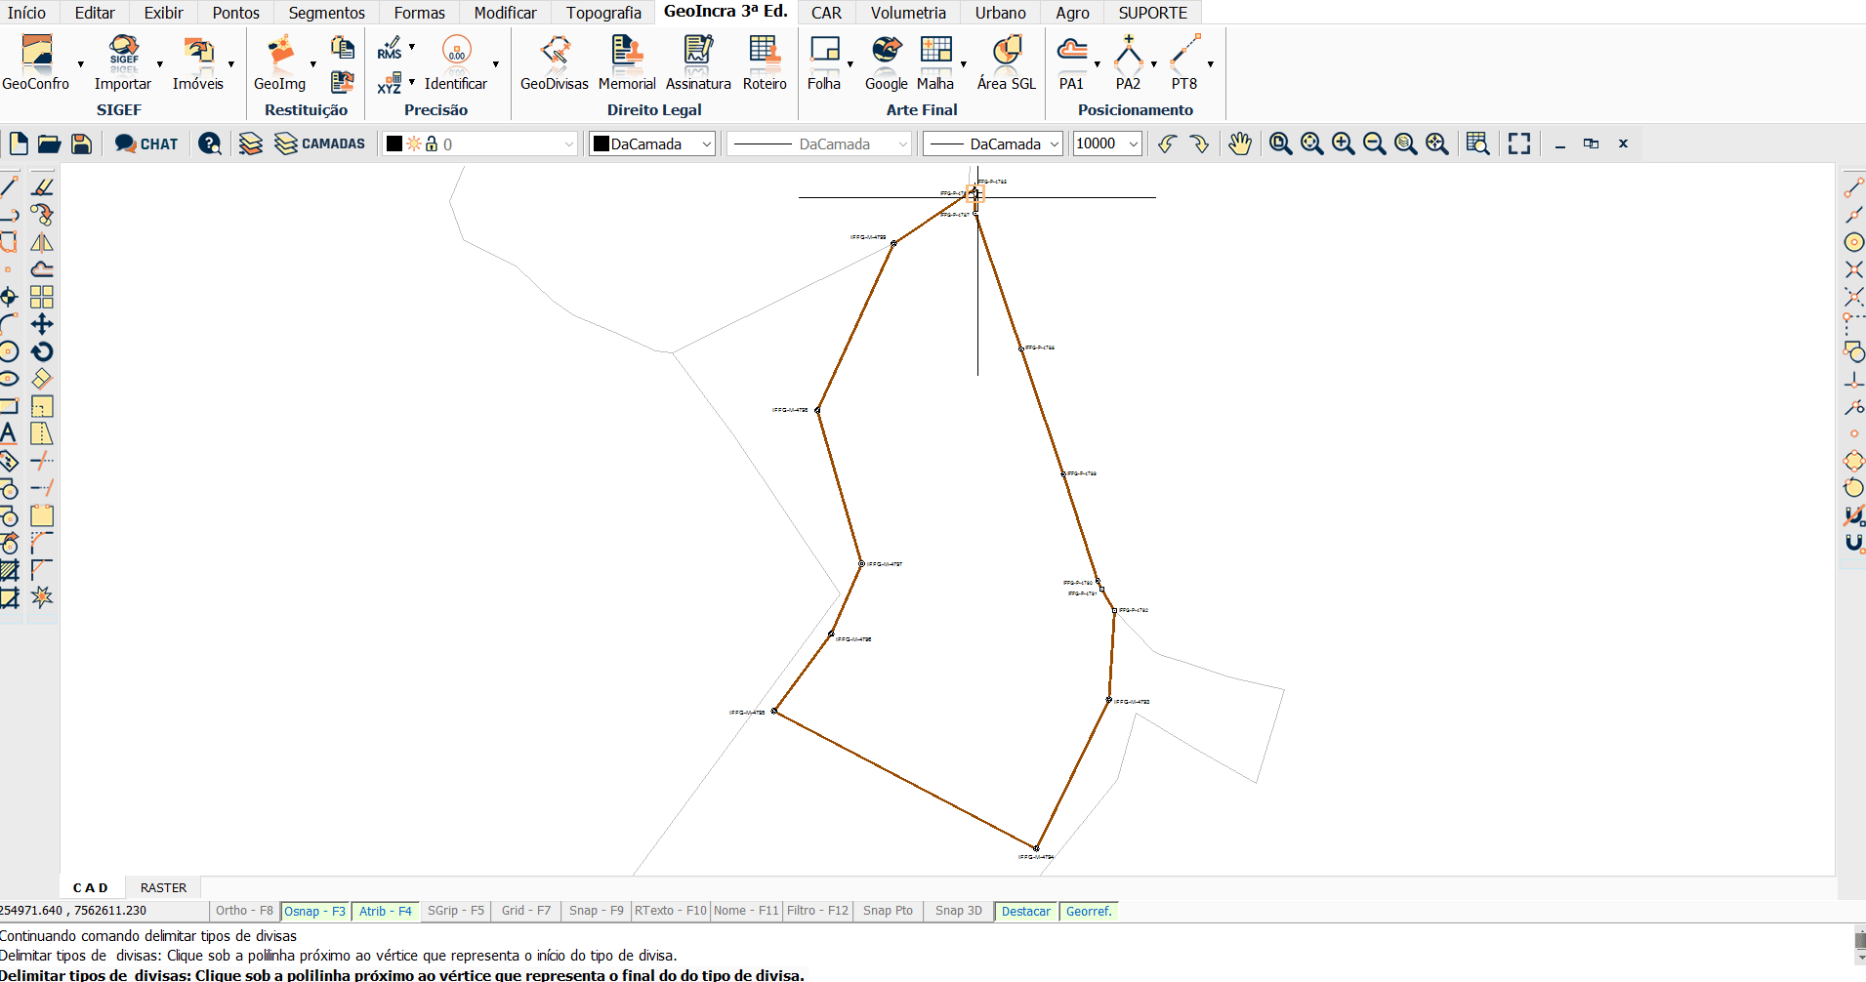Toggle Ortho - F8 mode
1866x982 pixels.
coord(244,911)
